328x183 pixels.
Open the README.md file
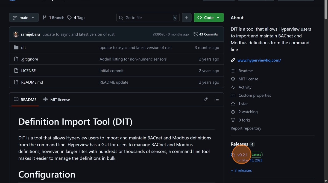click(x=32, y=82)
